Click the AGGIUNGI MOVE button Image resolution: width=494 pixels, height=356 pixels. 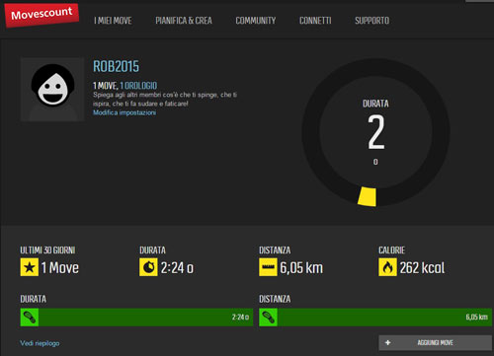[435, 343]
